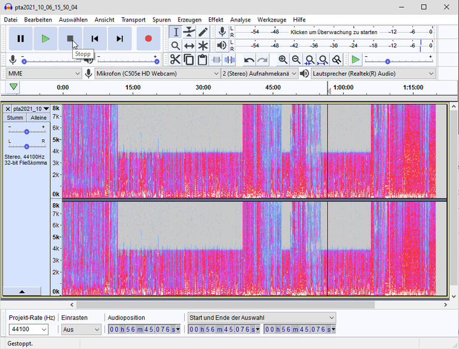
Task: Click the timeline ruler at 30:00
Action: click(x=203, y=87)
